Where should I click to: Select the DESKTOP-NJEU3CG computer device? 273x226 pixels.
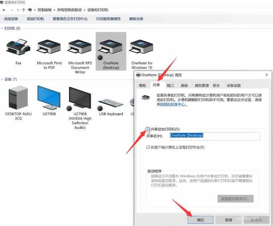pos(18,97)
